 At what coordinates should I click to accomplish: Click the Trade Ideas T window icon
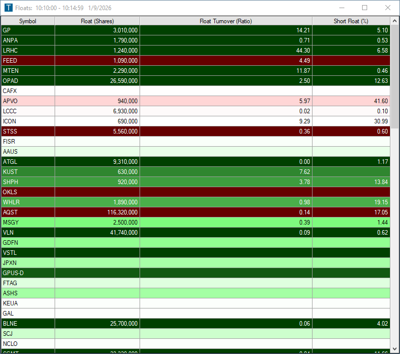pyautogui.click(x=9, y=8)
